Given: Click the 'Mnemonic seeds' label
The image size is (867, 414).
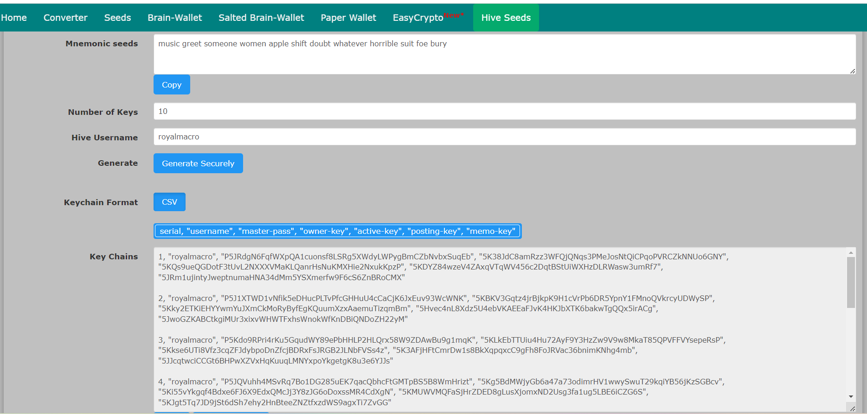Looking at the screenshot, I should 102,44.
